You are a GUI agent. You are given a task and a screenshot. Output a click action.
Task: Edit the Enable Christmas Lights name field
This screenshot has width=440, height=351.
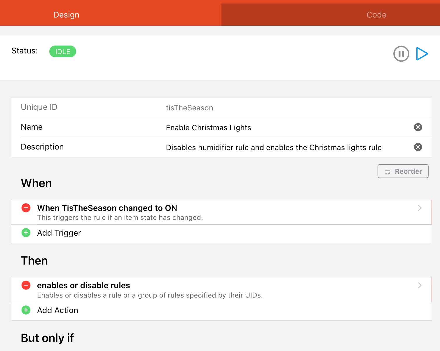(x=208, y=127)
